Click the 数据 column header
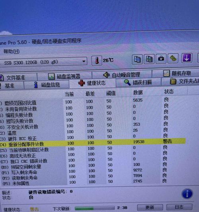The width and height of the screenshot is (199, 212). [x=138, y=92]
